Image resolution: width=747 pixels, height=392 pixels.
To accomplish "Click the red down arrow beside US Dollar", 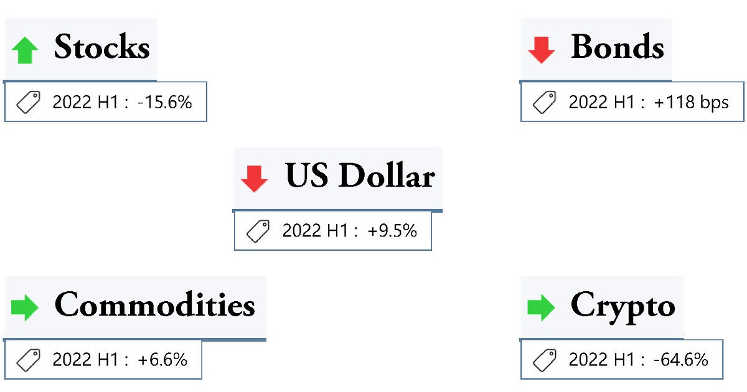I will [254, 179].
